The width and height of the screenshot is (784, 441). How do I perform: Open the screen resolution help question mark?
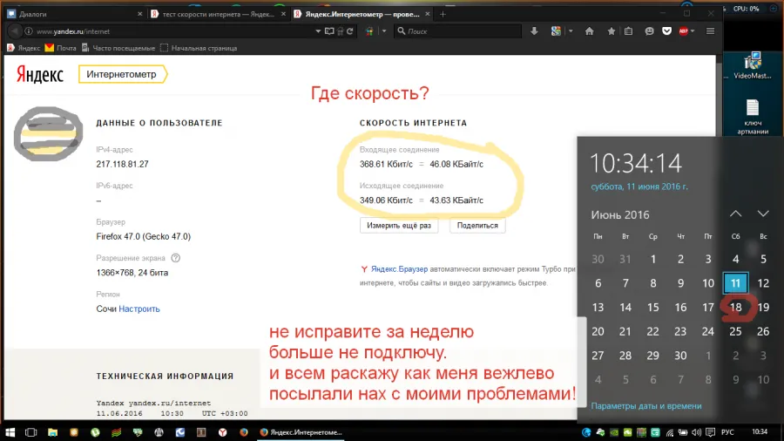(x=175, y=258)
